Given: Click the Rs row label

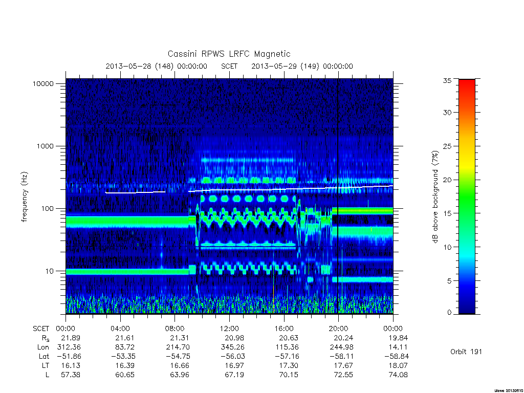Looking at the screenshot, I should point(46,338).
